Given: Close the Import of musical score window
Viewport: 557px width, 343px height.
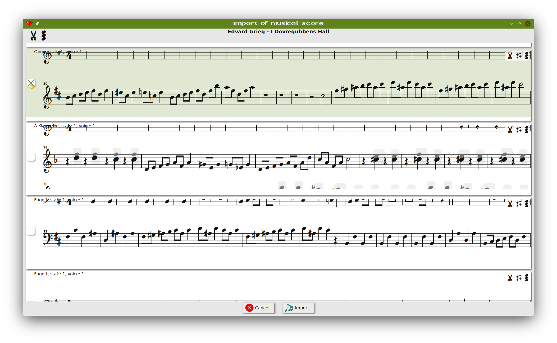Looking at the screenshot, I should click(528, 24).
